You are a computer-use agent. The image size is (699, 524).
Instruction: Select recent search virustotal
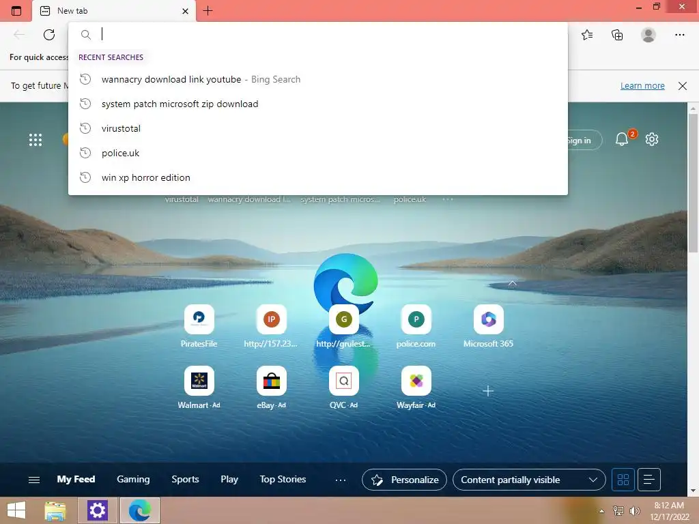click(318, 128)
